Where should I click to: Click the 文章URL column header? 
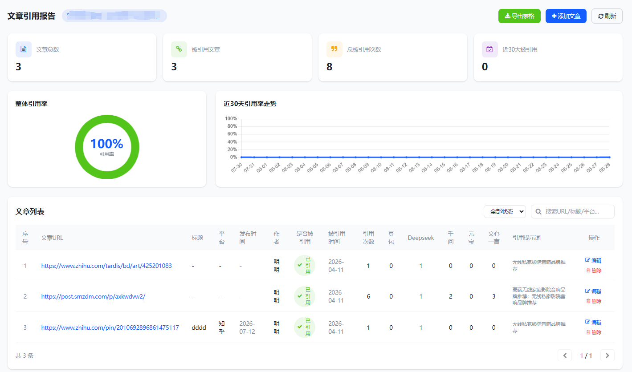(x=52, y=238)
